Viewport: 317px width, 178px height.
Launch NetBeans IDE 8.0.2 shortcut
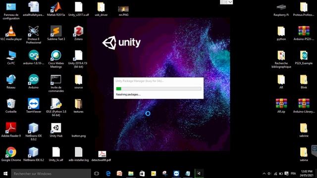pyautogui.click(x=34, y=132)
